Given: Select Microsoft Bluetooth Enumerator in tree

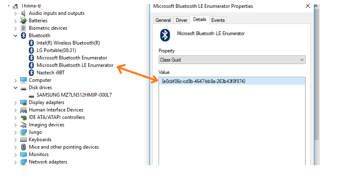Looking at the screenshot, I should coord(72,58).
